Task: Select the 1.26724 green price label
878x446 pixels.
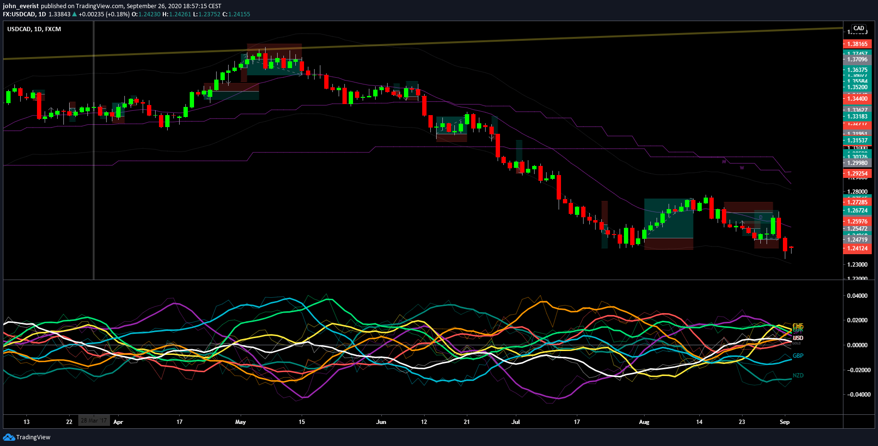Action: point(857,211)
